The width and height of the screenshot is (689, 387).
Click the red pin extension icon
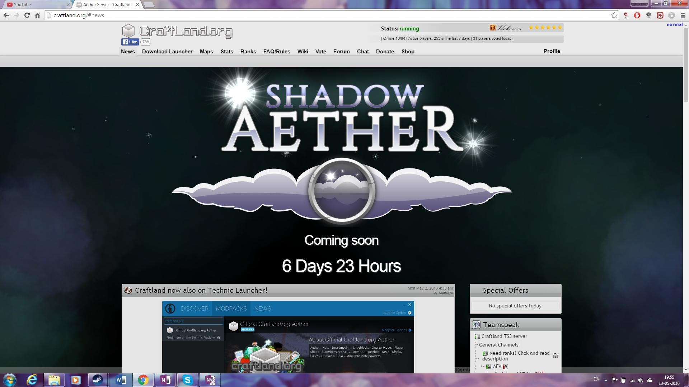click(625, 15)
